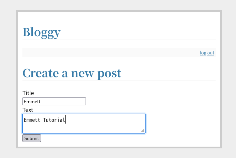Click the empty second line of textarea
Screen dimensions: 236x158
click(x=69, y=128)
